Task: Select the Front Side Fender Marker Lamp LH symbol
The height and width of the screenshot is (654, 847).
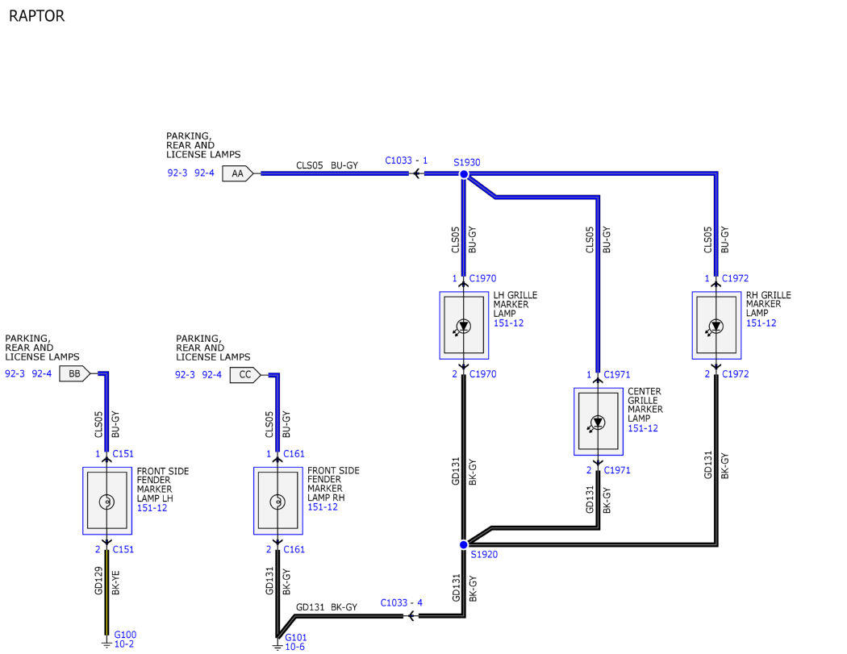Action: pos(107,501)
